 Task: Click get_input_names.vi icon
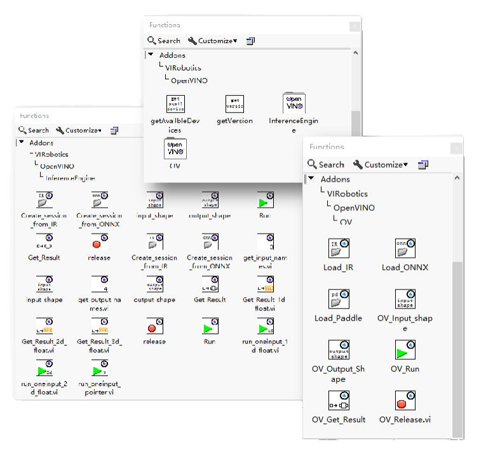coord(266,242)
